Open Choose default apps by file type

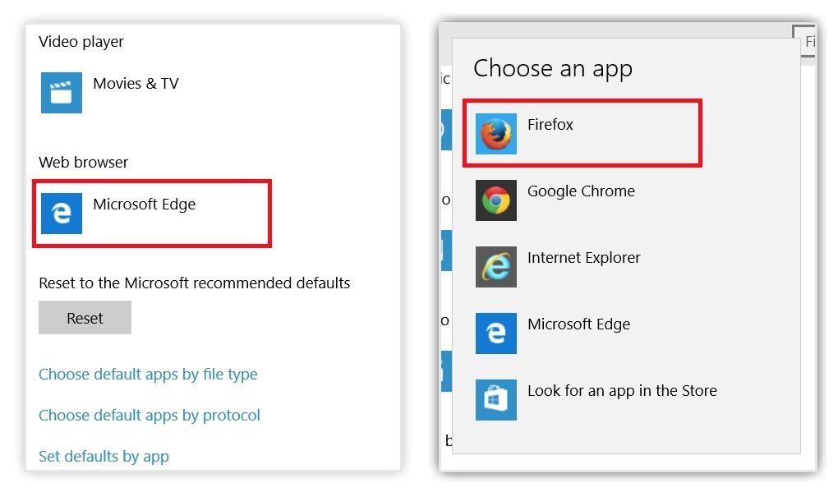[x=148, y=375]
